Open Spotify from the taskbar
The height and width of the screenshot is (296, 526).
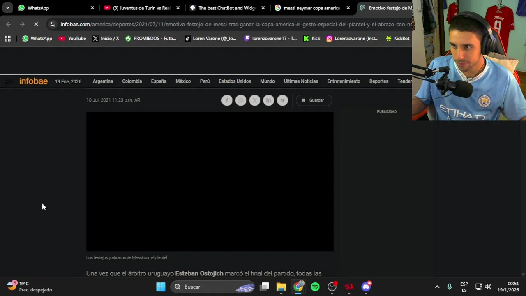click(315, 287)
